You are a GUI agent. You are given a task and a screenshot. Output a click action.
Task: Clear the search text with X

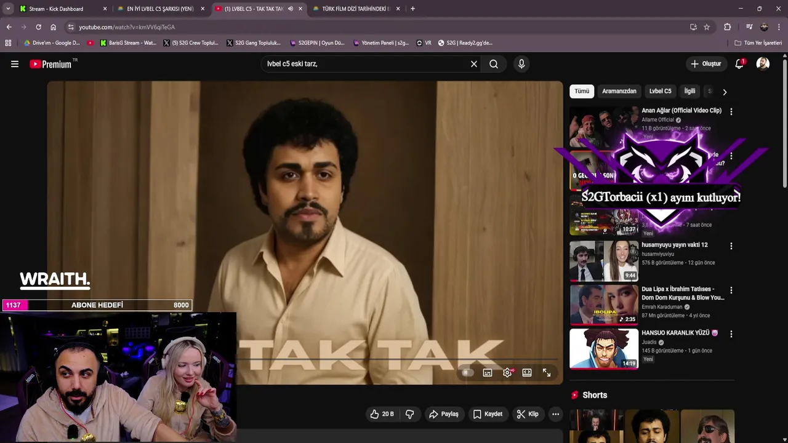point(474,64)
